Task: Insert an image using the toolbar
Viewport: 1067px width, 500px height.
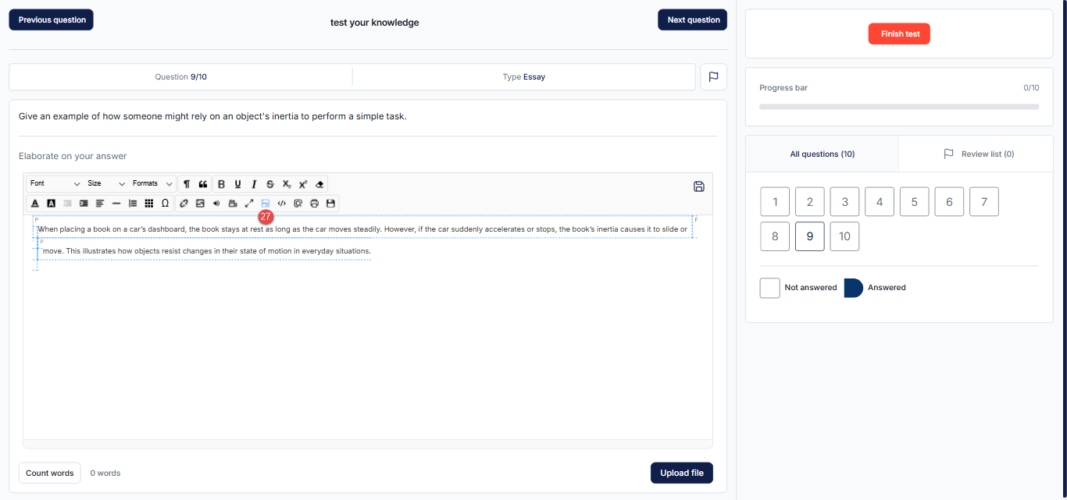Action: [x=200, y=204]
